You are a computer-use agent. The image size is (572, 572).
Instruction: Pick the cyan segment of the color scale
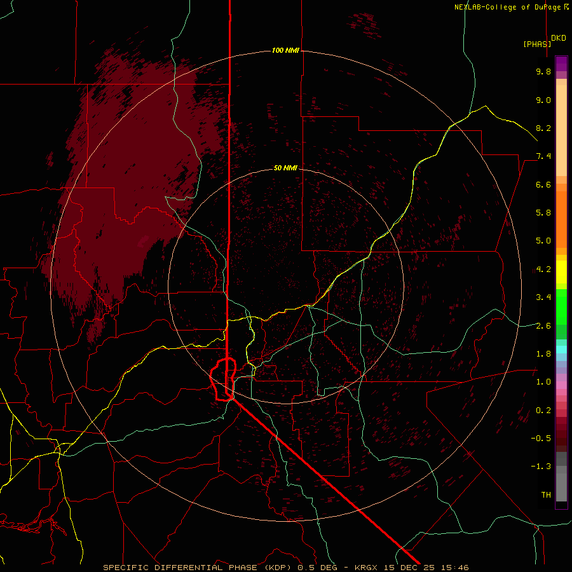[561, 350]
